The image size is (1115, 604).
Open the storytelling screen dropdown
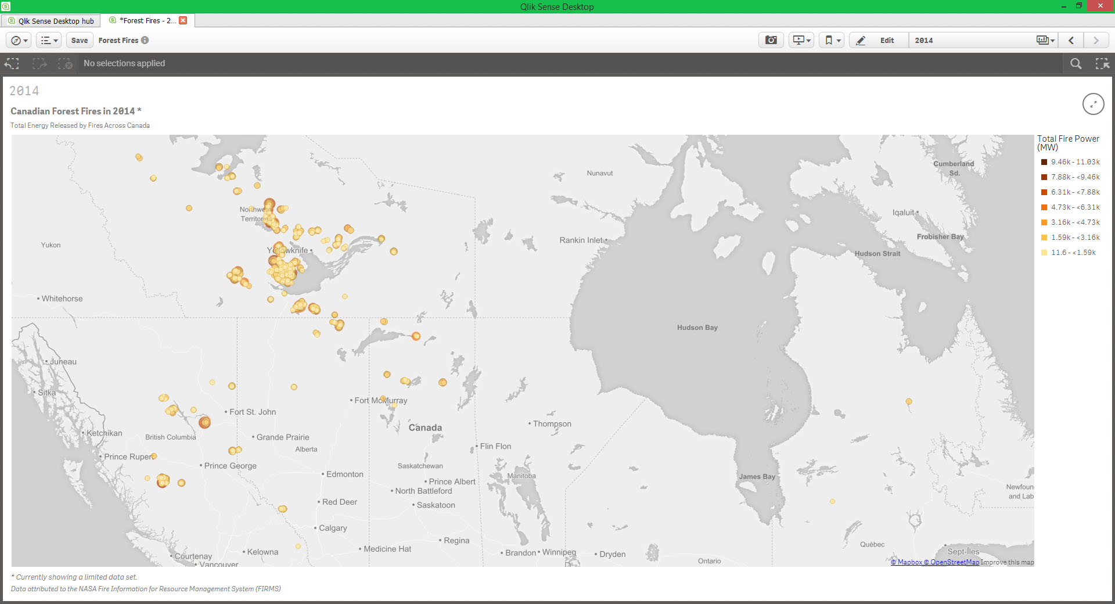pyautogui.click(x=801, y=40)
